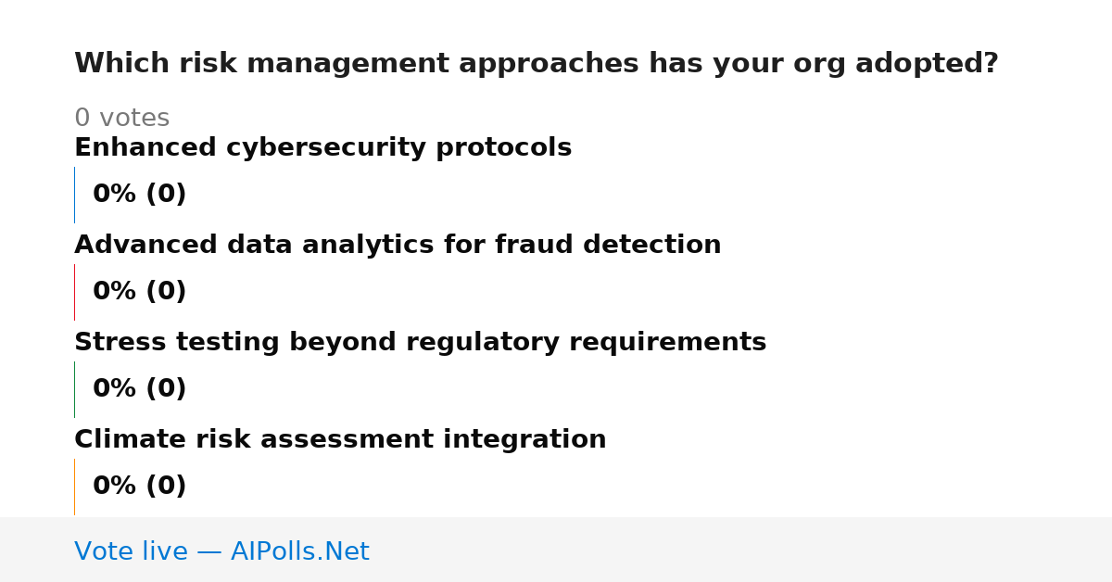Click the red bar for fraud detection
This screenshot has width=1112, height=582.
point(74,292)
